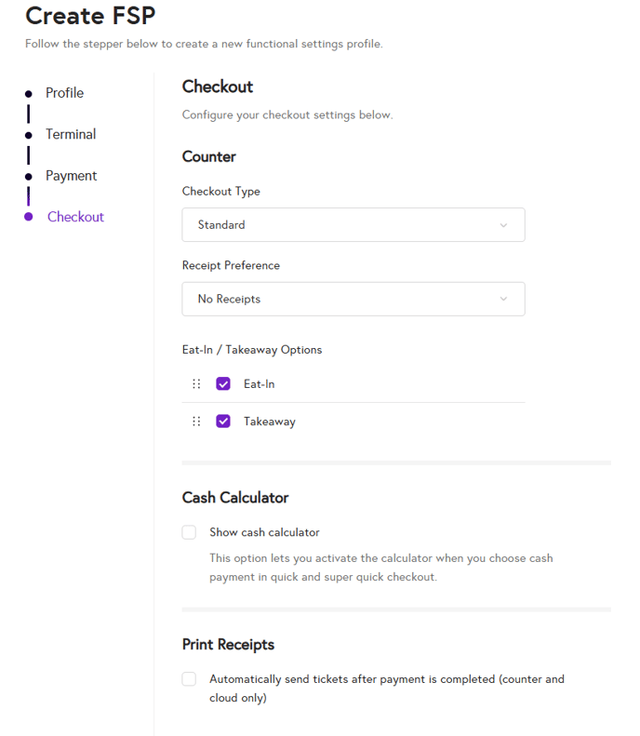
Task: Uncheck the Eat-In checkbox
Action: tap(223, 384)
